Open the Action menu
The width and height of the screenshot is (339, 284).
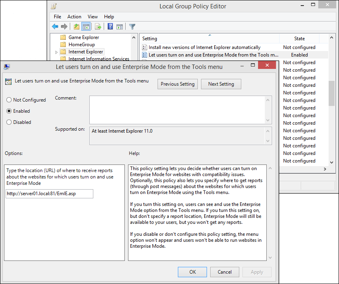tap(74, 17)
